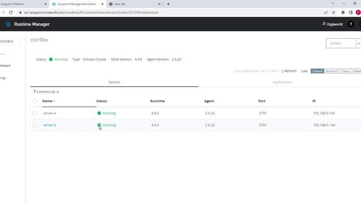Click the Runtime Manager title text
Screen dimensions: 361x203
(x=32, y=24)
